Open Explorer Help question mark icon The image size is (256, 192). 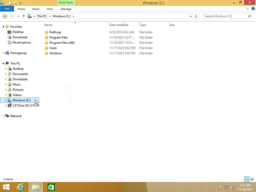coord(253,9)
